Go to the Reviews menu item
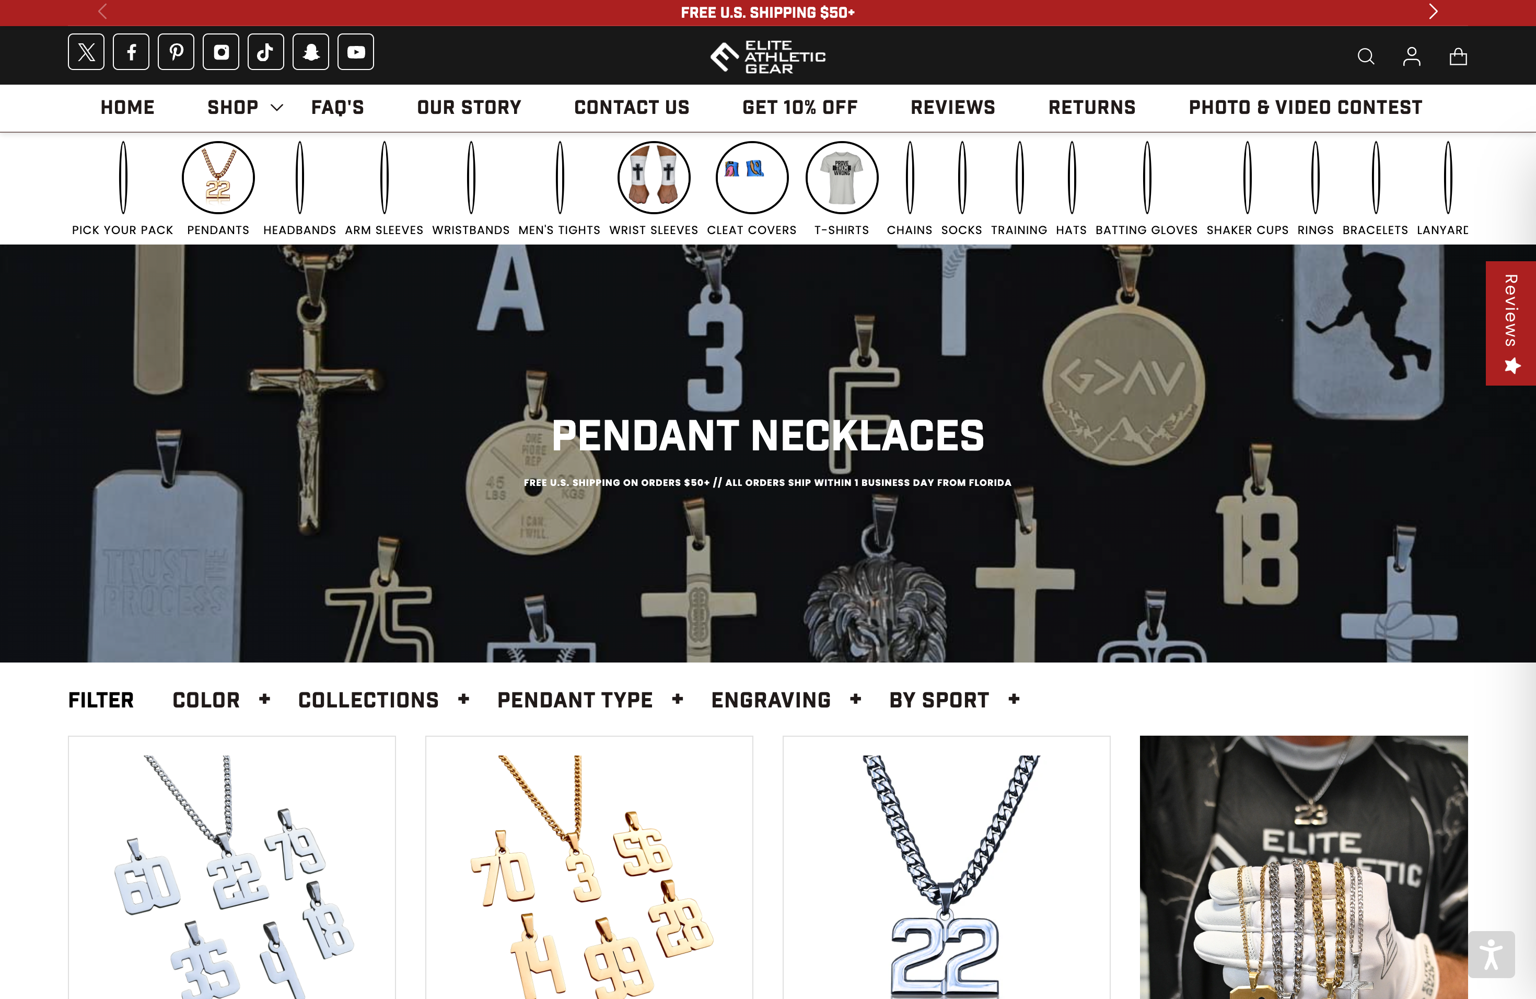 click(x=952, y=107)
